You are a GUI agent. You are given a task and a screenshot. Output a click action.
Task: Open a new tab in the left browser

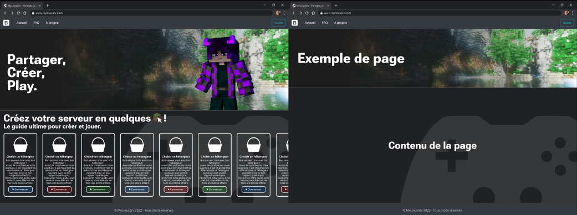[47, 6]
